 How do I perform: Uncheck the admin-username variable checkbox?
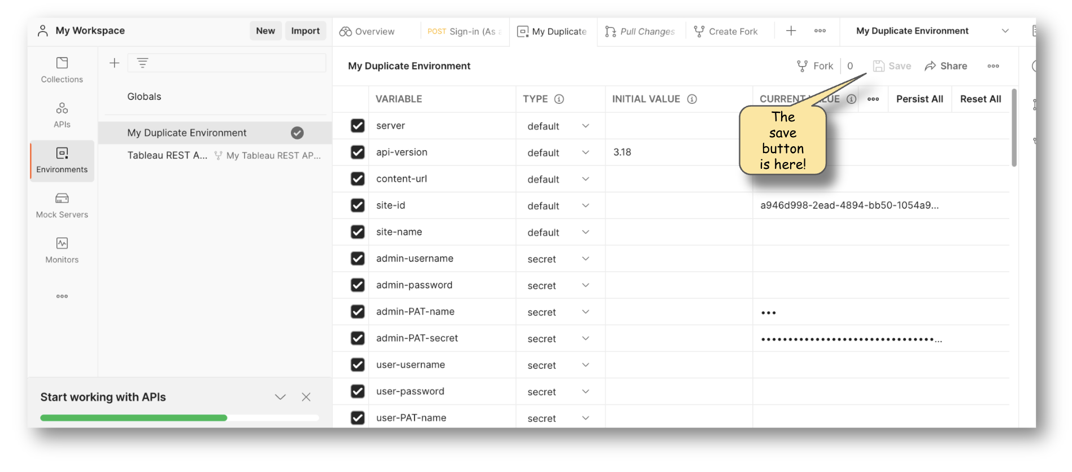(358, 258)
